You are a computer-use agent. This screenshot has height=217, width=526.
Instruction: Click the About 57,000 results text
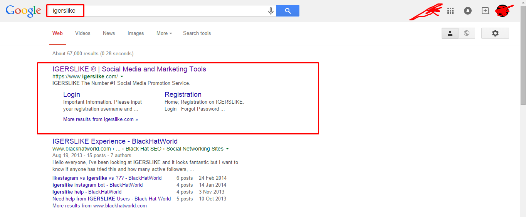pos(93,54)
